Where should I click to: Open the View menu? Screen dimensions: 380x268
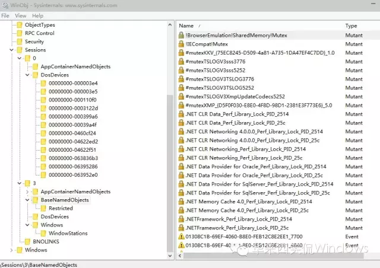(20, 16)
